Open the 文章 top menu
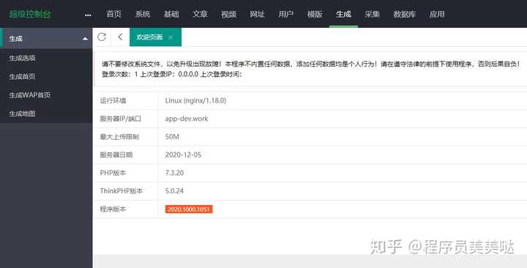The image size is (527, 268). tap(200, 14)
